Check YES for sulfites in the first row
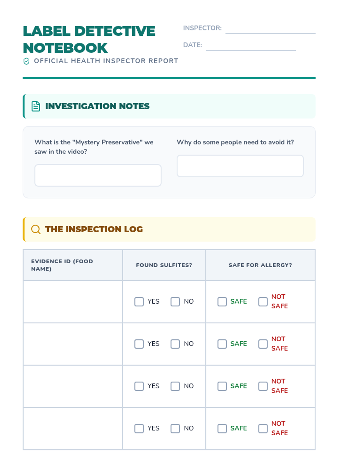This screenshot has width=338, height=451. (x=139, y=302)
